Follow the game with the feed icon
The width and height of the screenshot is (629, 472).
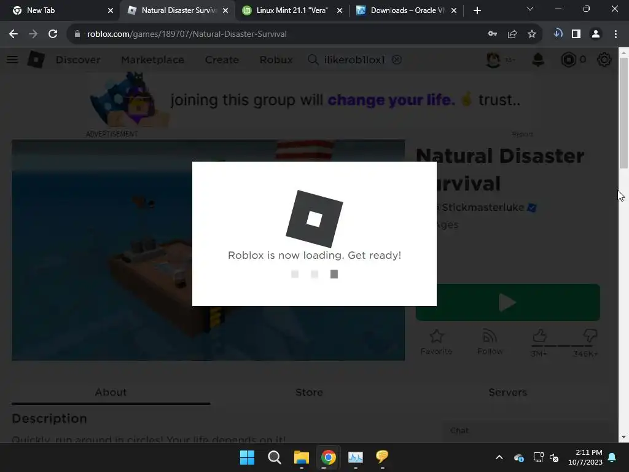tap(490, 336)
